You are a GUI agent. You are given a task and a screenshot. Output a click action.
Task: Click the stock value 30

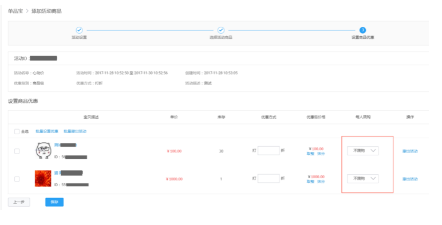tap(221, 151)
